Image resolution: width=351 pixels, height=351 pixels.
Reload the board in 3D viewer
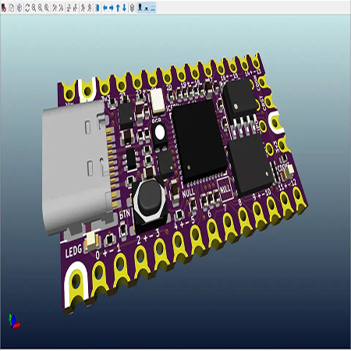[x=4, y=8]
